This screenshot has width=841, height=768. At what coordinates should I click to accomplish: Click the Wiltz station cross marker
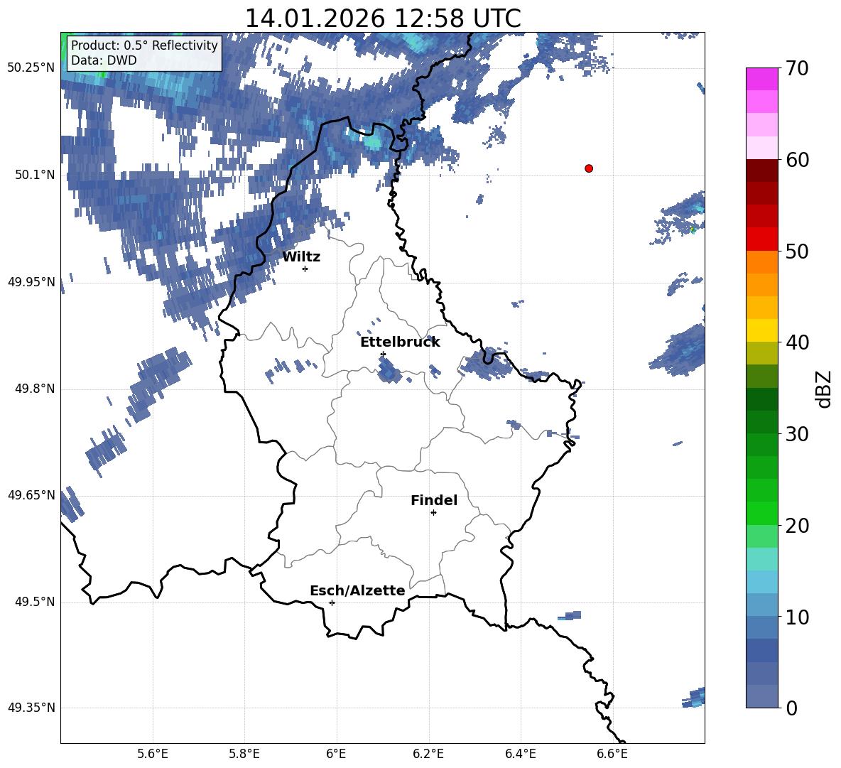pos(305,269)
